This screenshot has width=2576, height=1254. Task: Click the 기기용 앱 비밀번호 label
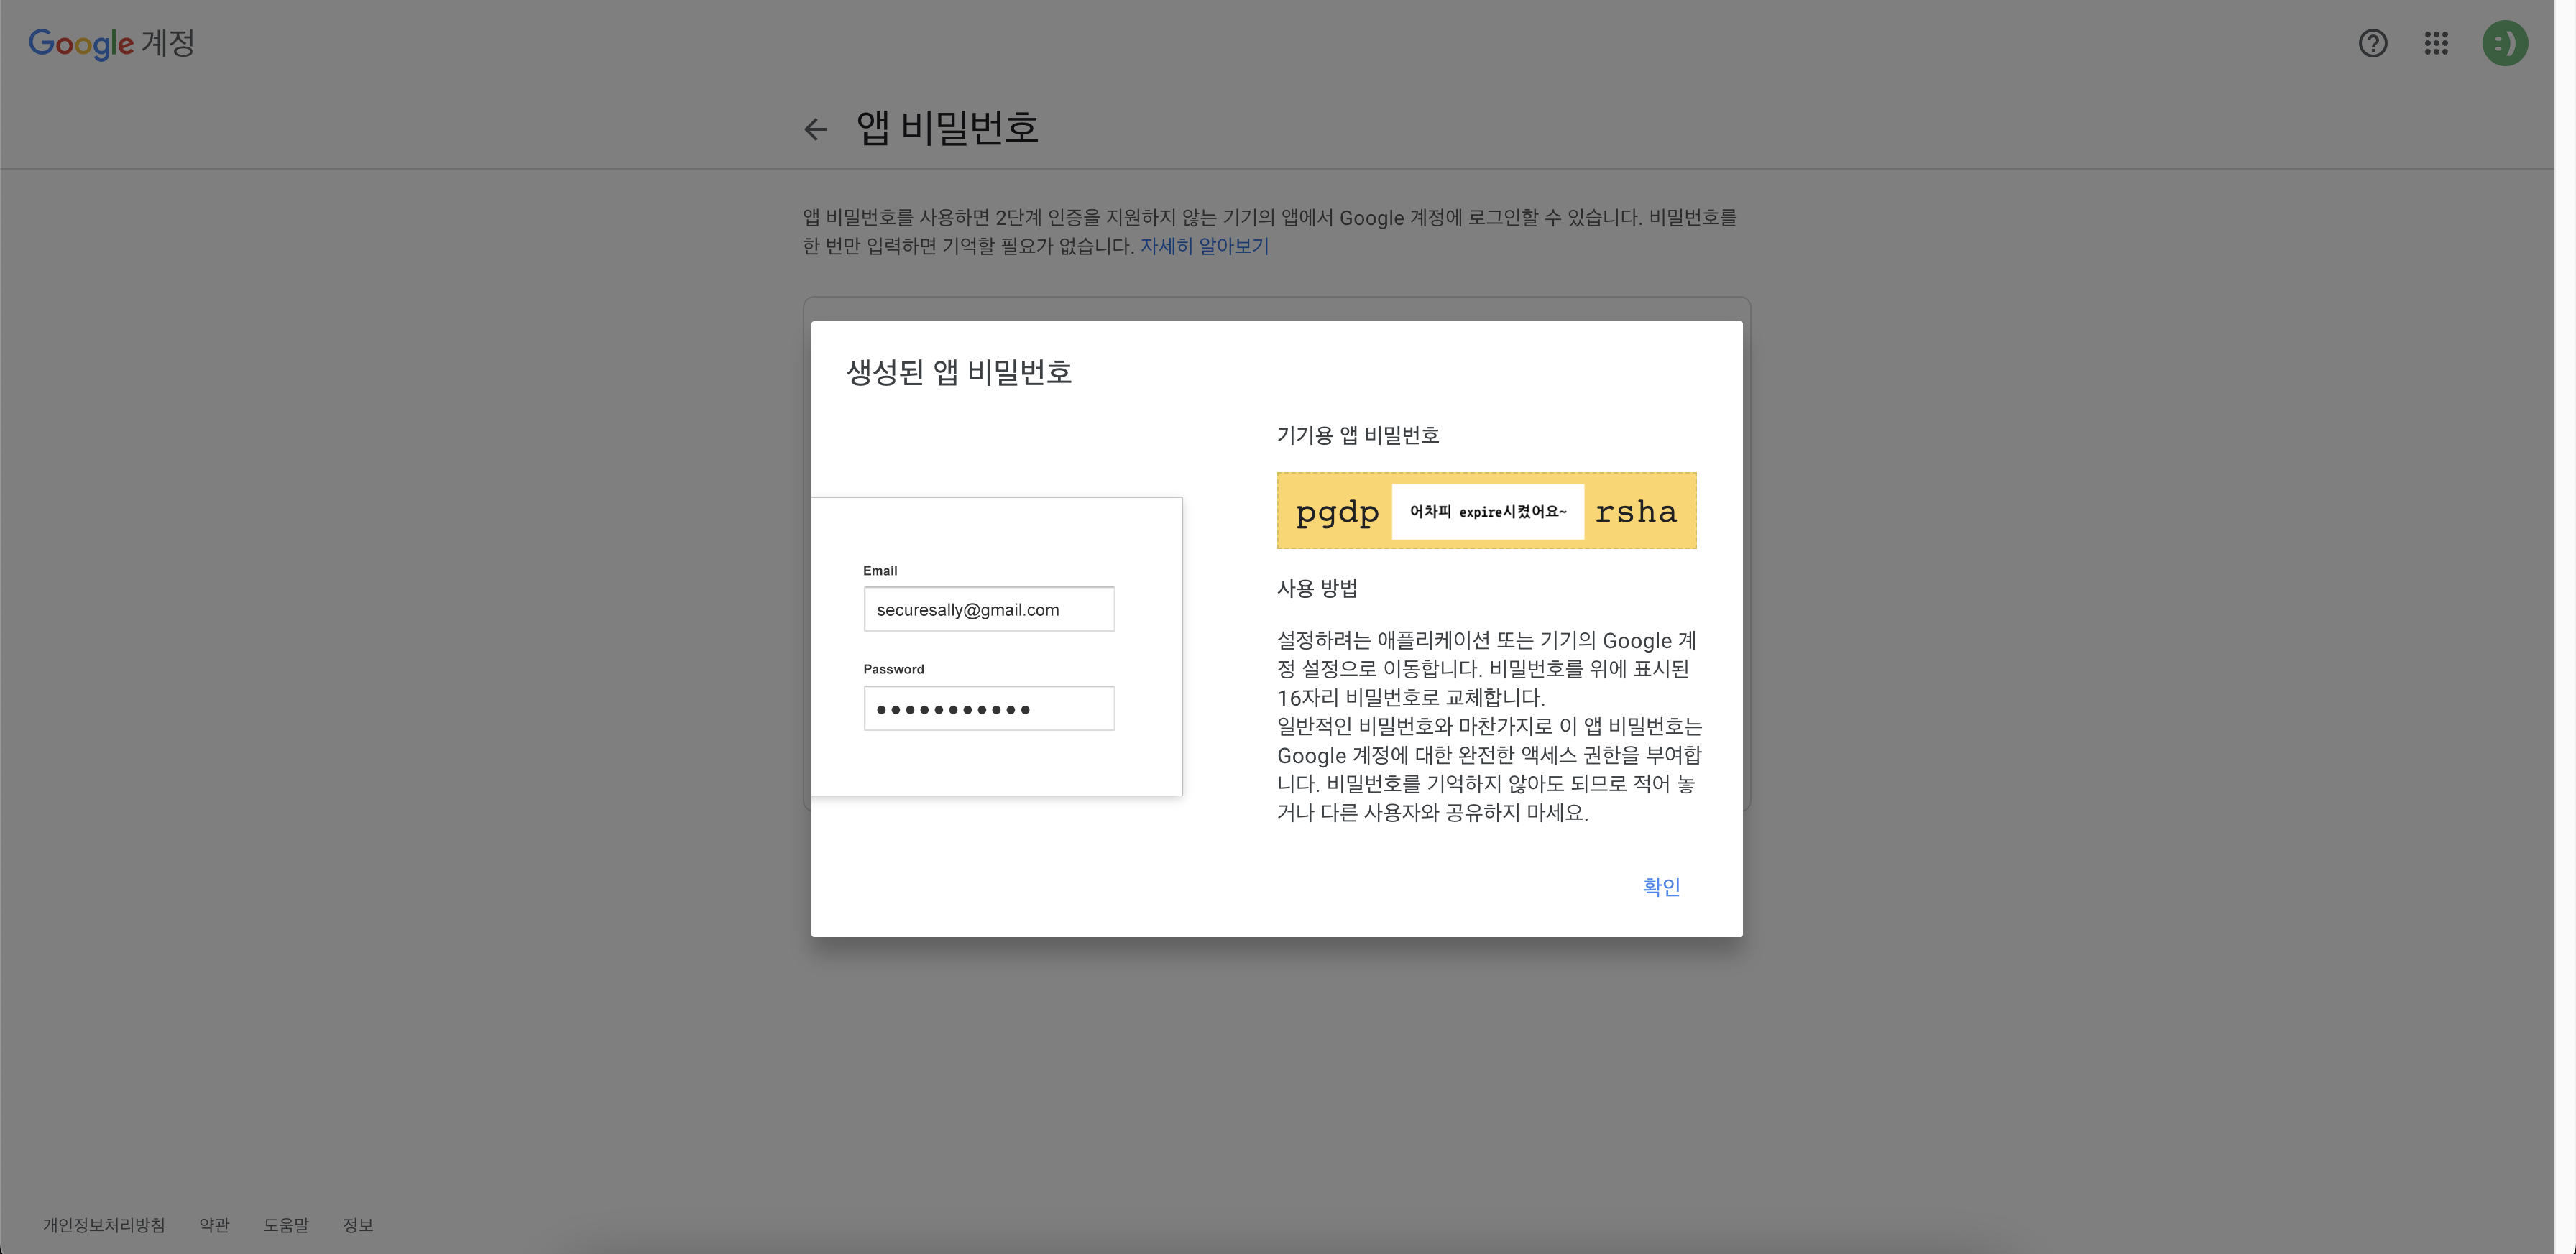tap(1358, 434)
